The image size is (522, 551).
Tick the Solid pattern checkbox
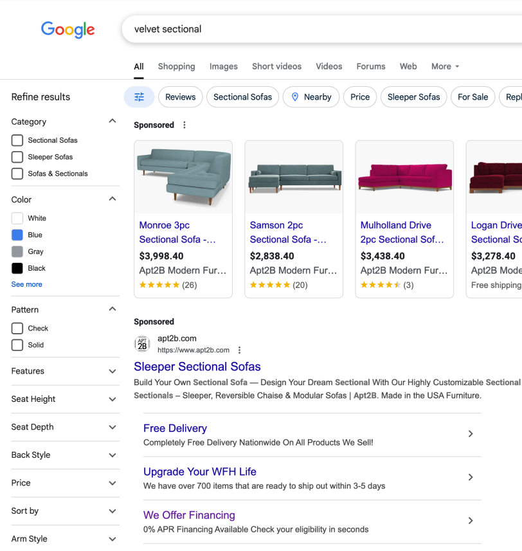click(17, 345)
